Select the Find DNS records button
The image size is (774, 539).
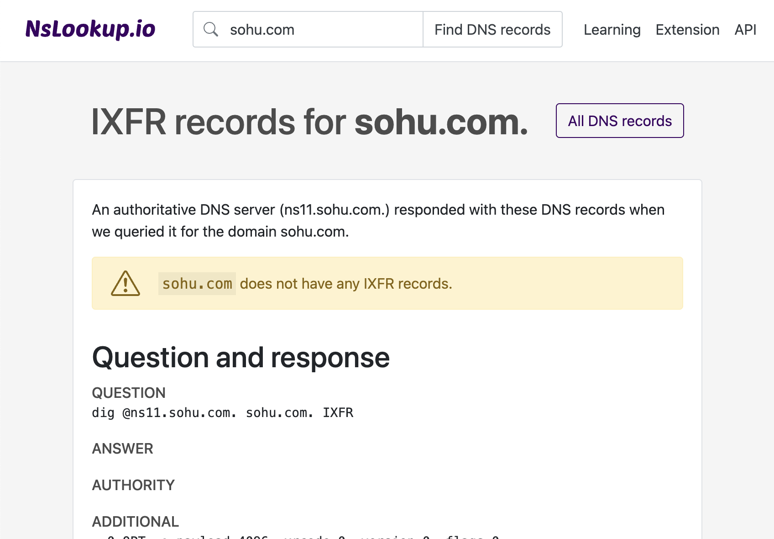(492, 29)
